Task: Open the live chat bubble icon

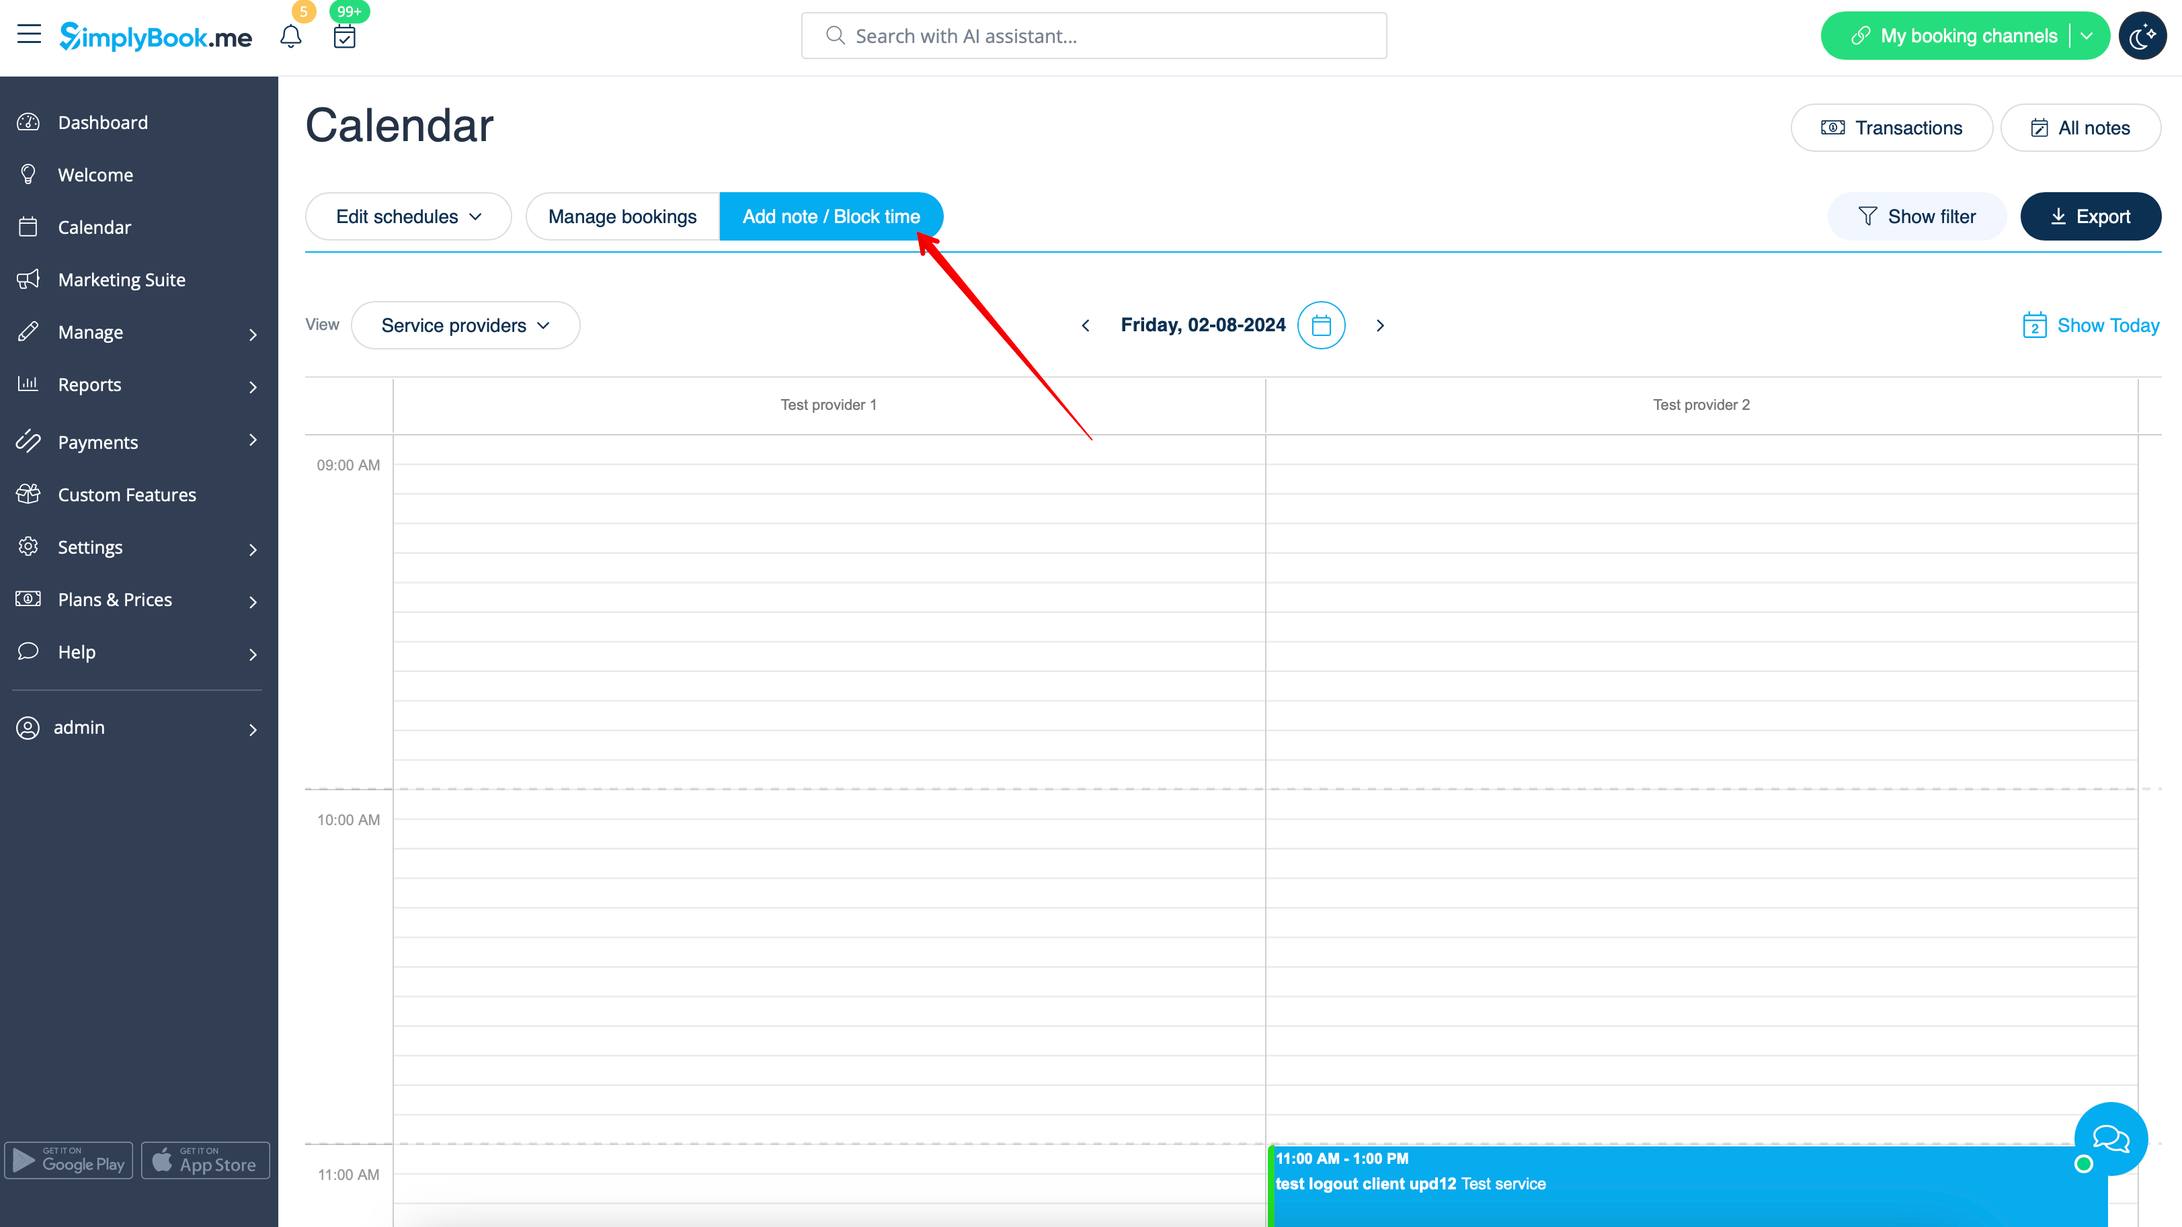Action: (2110, 1138)
